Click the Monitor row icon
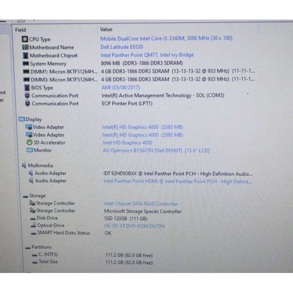293x293 pixels. click(29, 150)
